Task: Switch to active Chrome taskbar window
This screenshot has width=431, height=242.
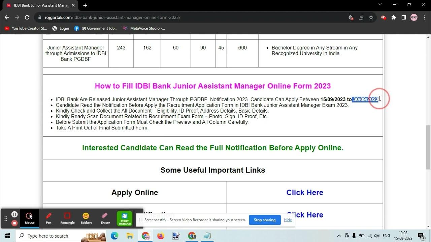Action: (145, 236)
